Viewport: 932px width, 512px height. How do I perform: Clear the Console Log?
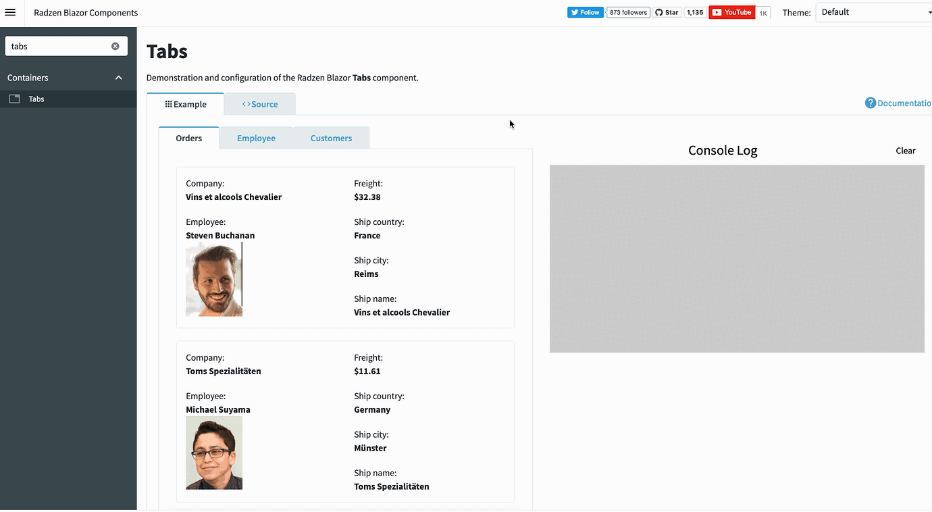pos(905,150)
